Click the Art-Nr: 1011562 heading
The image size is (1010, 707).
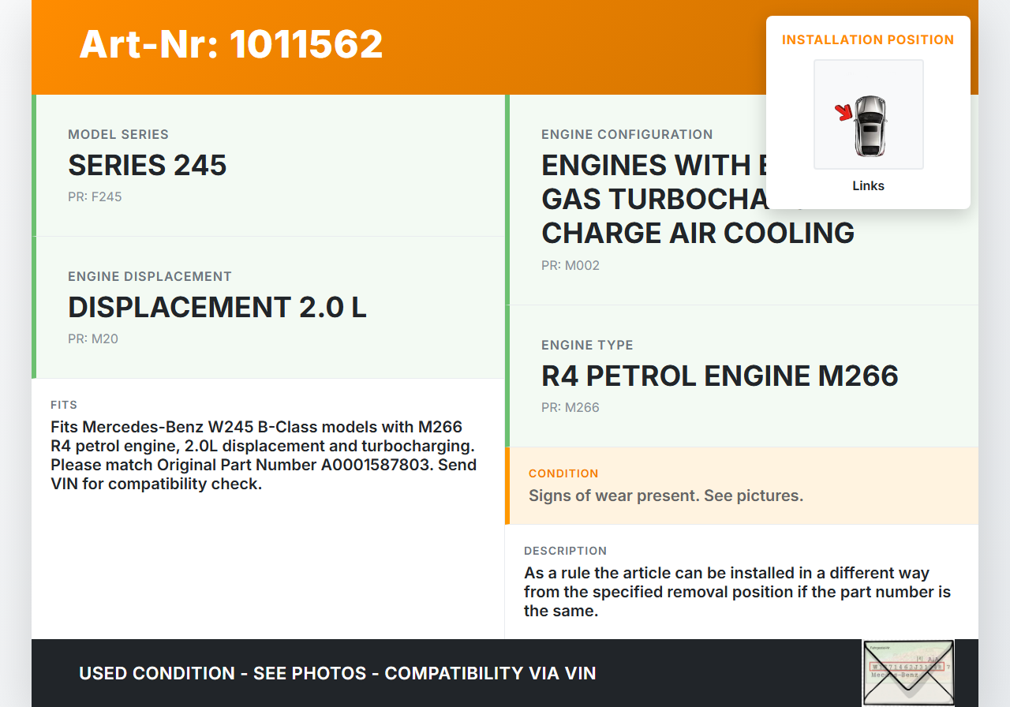tap(231, 44)
